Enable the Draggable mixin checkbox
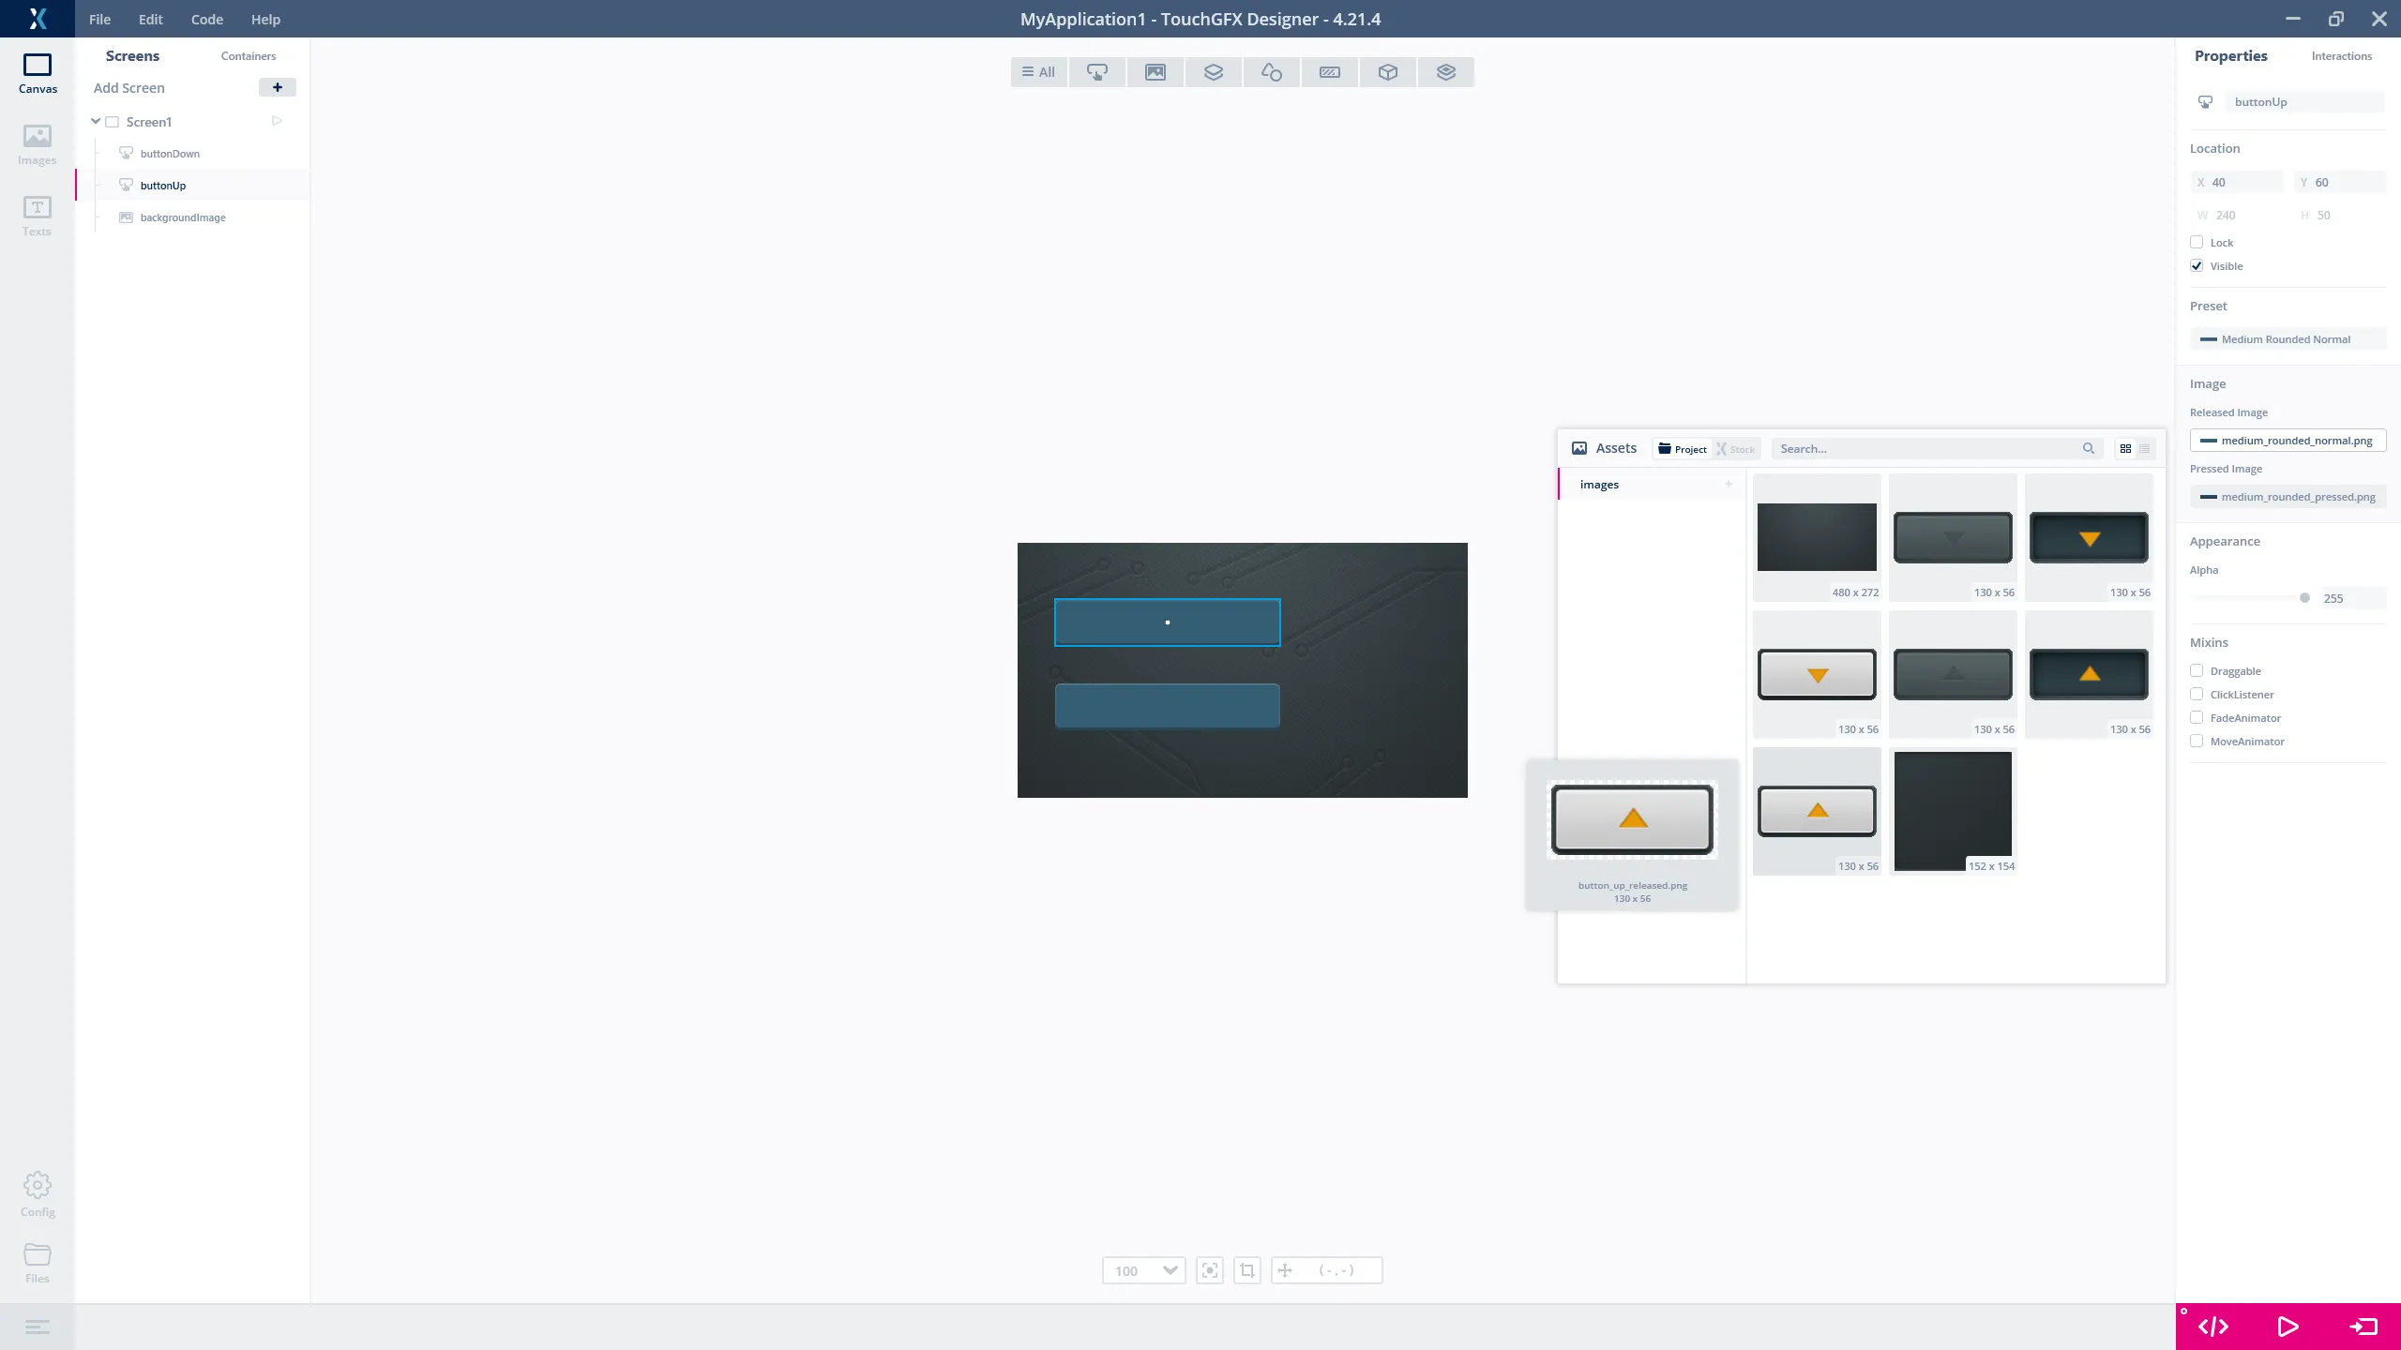 click(x=2197, y=671)
